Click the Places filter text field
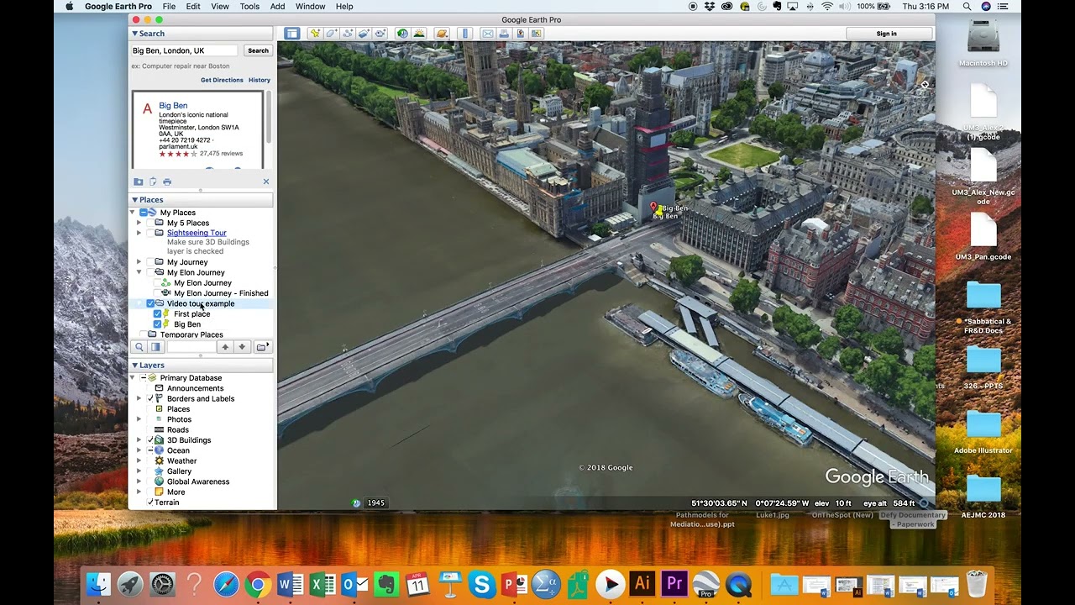The width and height of the screenshot is (1075, 605). [191, 347]
